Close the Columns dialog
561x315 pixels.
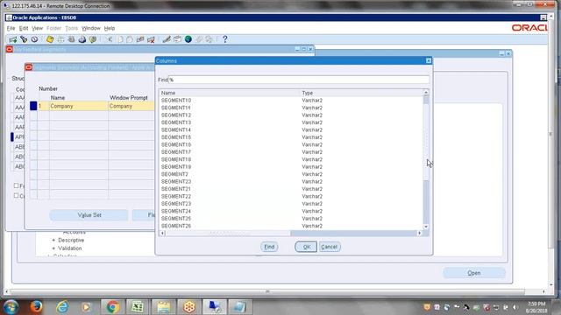[x=429, y=60]
